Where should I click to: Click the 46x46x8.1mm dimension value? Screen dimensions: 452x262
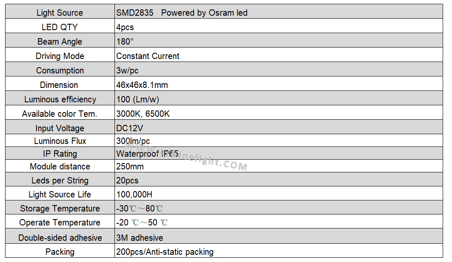pyautogui.click(x=142, y=85)
